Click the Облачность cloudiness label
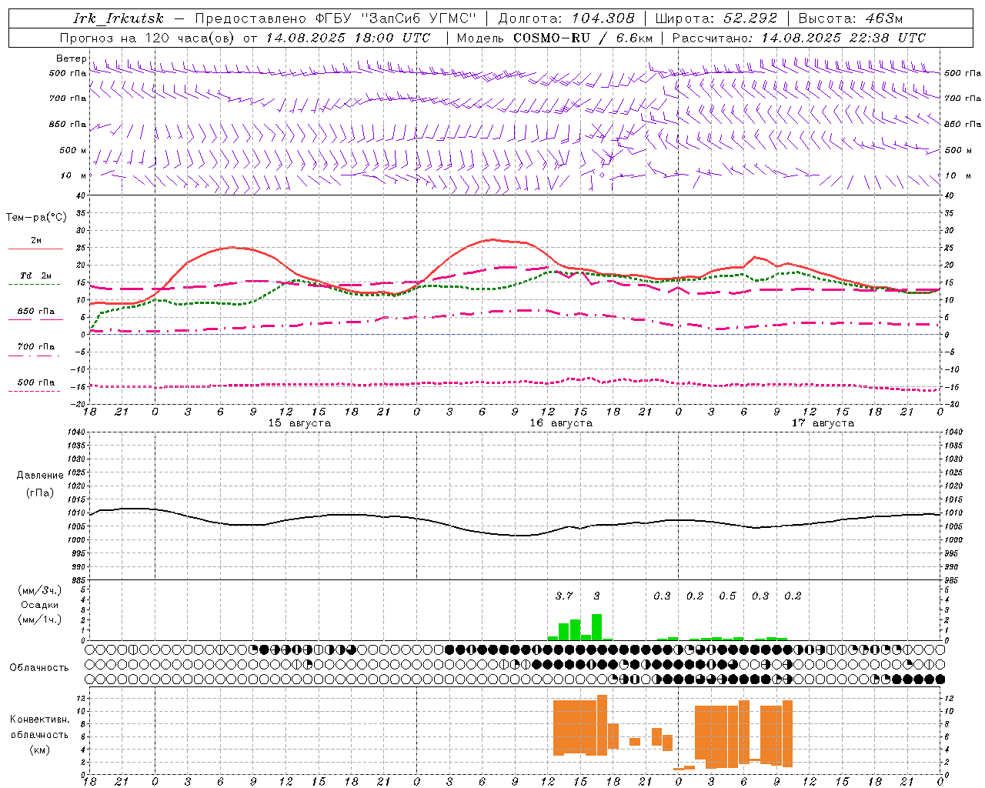Image resolution: width=985 pixels, height=788 pixels. pyautogui.click(x=39, y=668)
